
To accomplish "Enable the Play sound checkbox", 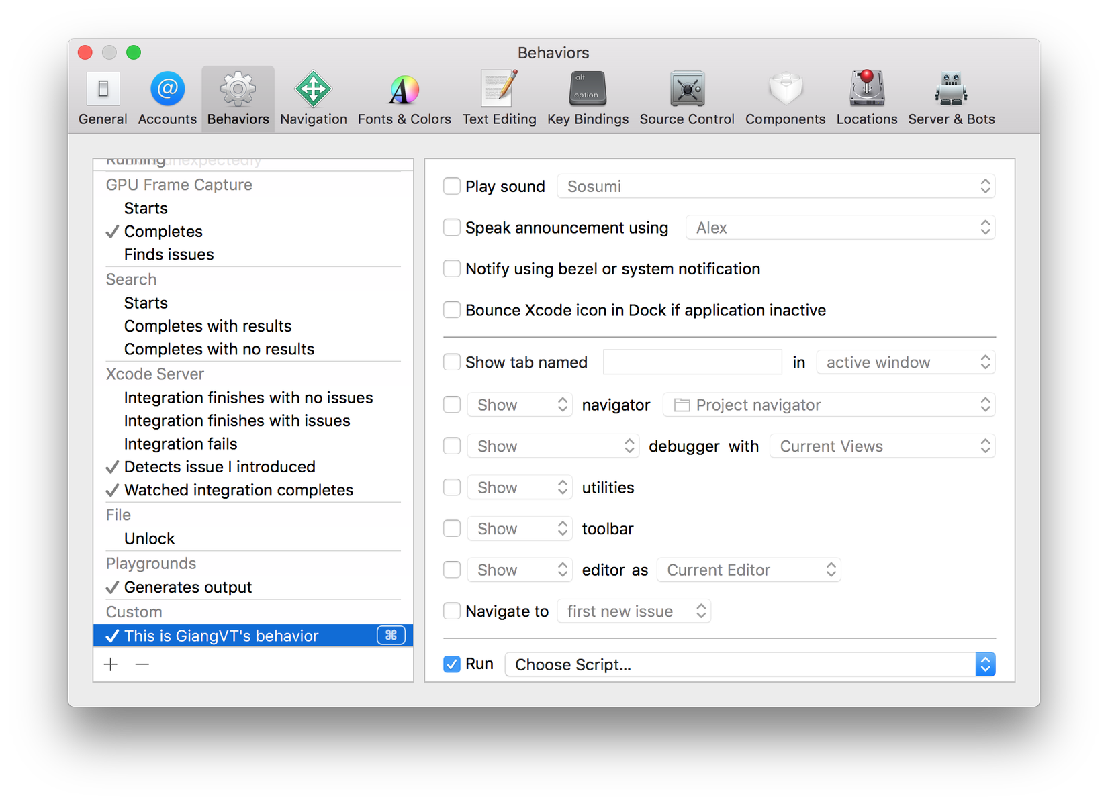I will (x=452, y=186).
